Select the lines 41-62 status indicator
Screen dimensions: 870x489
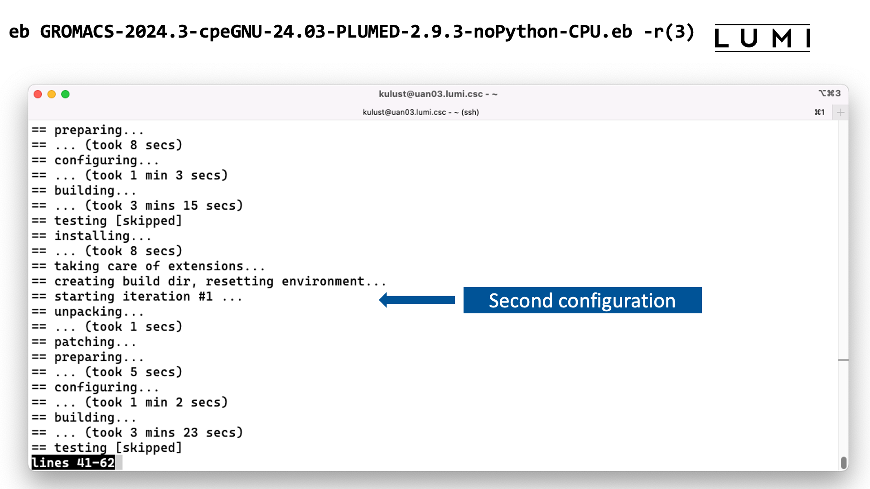pos(72,463)
